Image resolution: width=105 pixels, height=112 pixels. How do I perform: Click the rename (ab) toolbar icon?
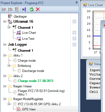(24, 9)
